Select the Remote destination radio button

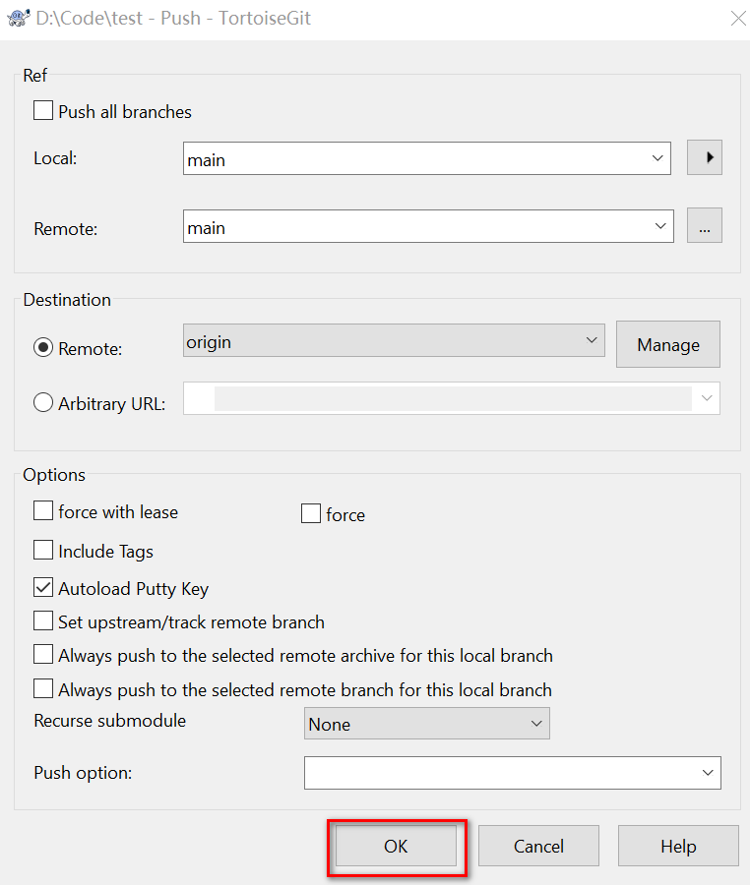click(x=43, y=348)
